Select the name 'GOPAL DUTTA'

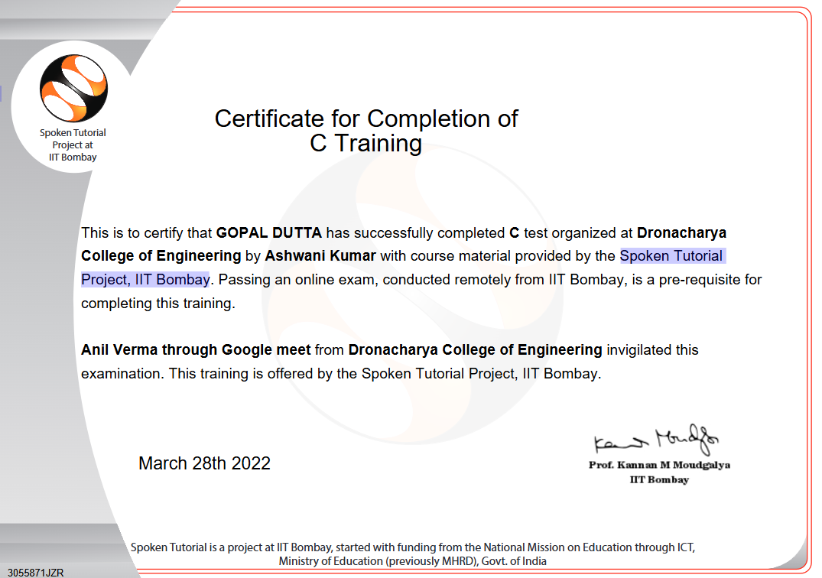tap(269, 232)
